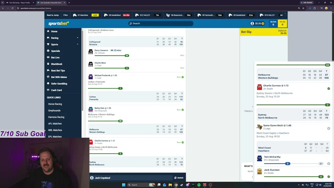This screenshot has width=334, height=188.
Task: Click Michael Frederick's number 32 jersey icon
Action: click(x=91, y=77)
